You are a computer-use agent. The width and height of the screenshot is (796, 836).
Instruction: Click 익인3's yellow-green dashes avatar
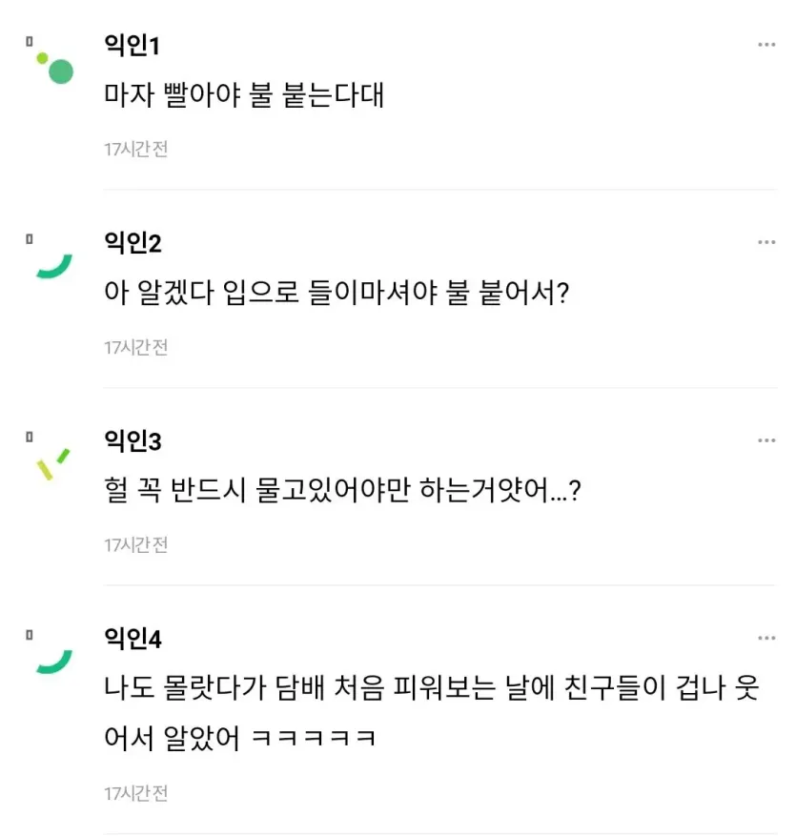[53, 463]
